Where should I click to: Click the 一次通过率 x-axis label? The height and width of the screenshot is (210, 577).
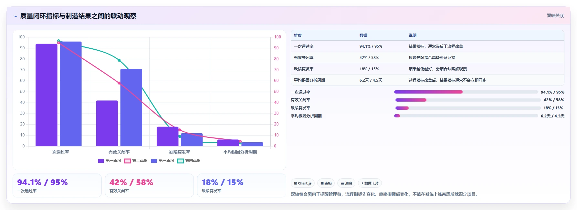(59, 152)
